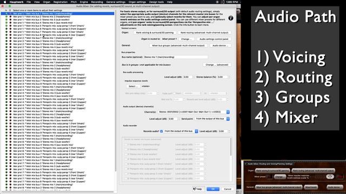Click 'Audio device ...' button in the dialog

(x=220, y=45)
